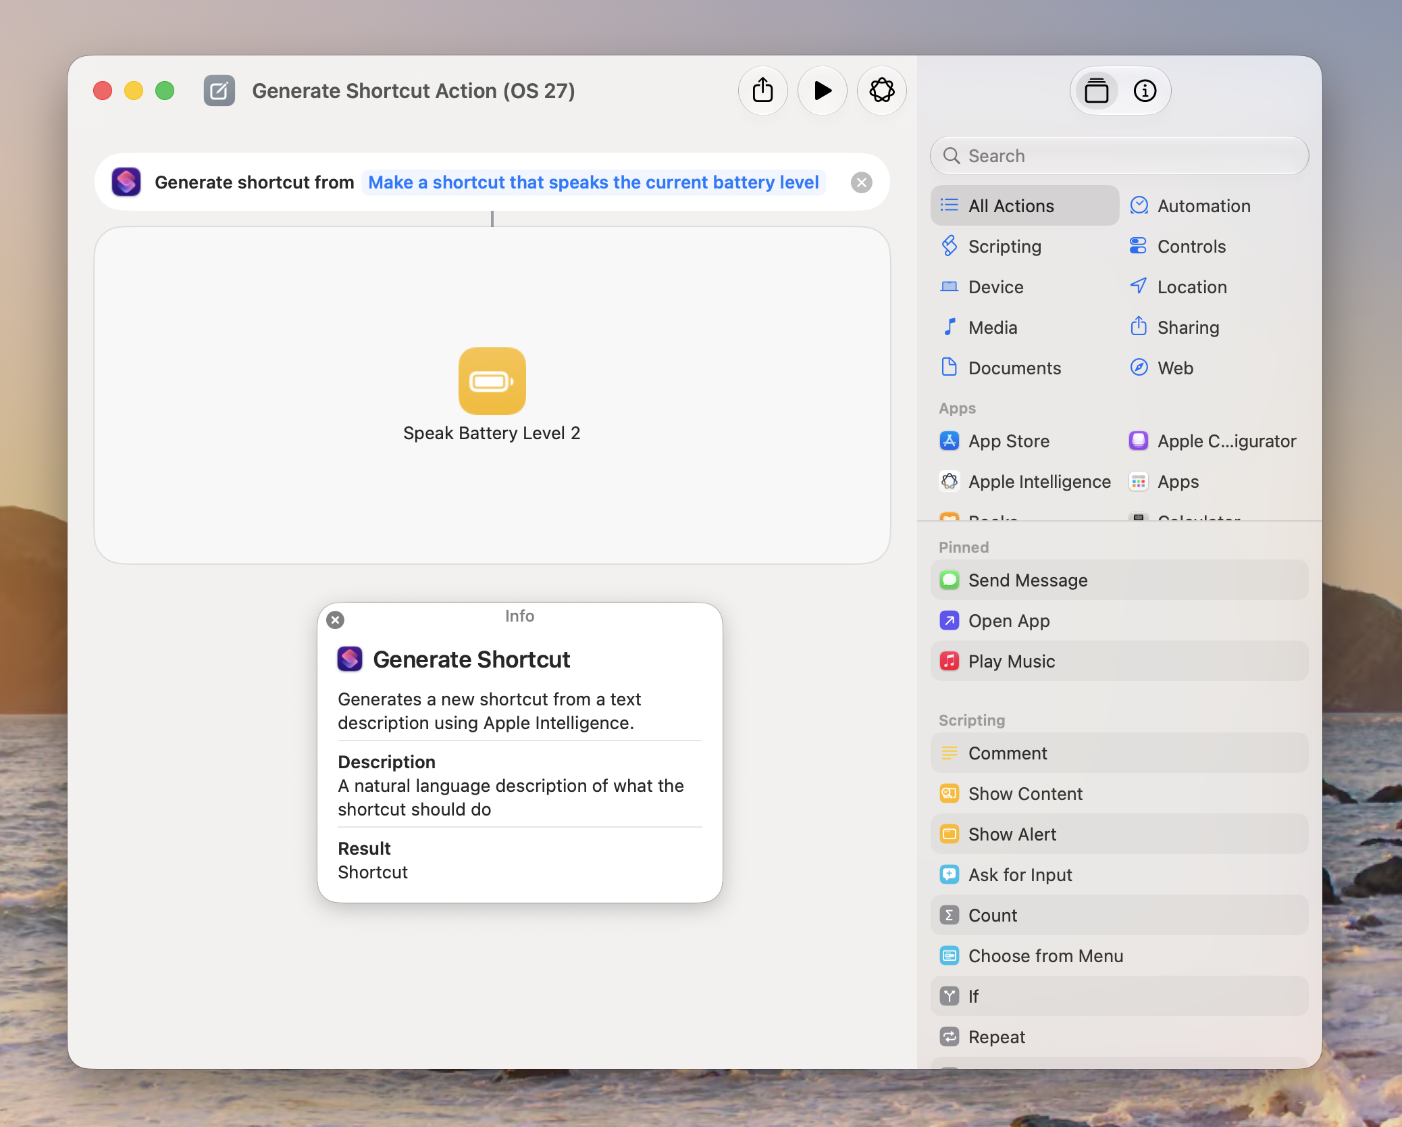Image resolution: width=1402 pixels, height=1127 pixels.
Task: Add the Show Alert action
Action: tap(1119, 834)
